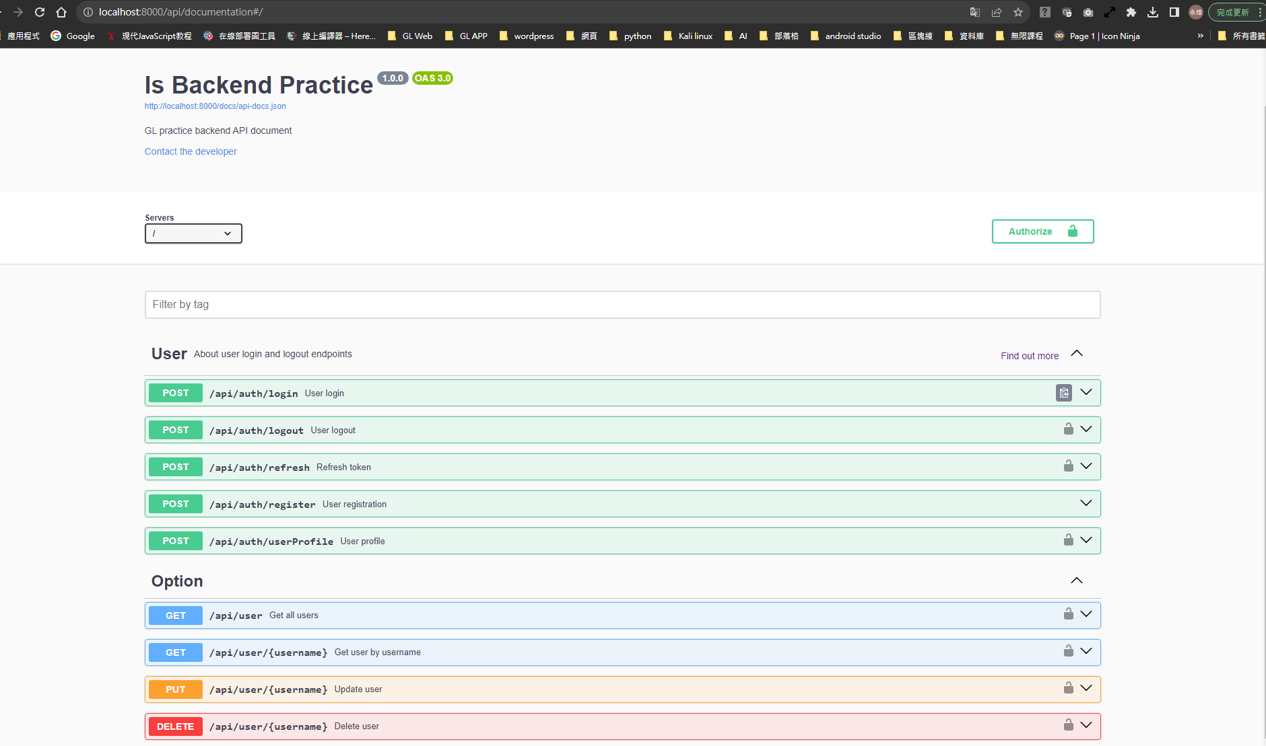Click the padlock on PUT /api/user/{username} row
This screenshot has height=746, width=1266.
[x=1067, y=687]
